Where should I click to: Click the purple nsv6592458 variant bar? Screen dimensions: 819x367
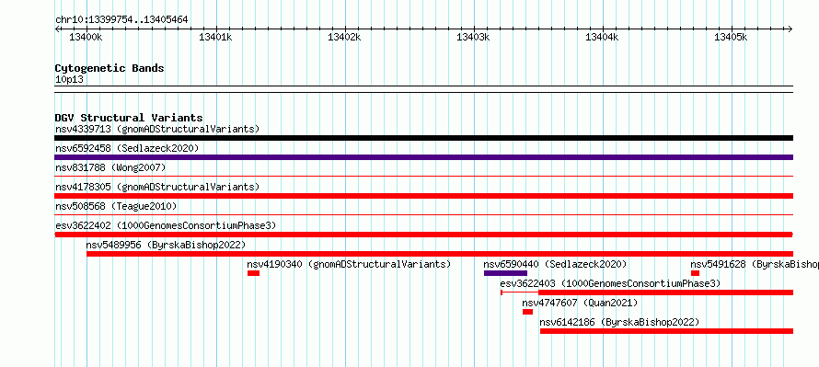coord(423,157)
